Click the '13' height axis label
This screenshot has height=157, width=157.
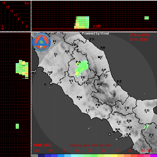pos(12,11)
